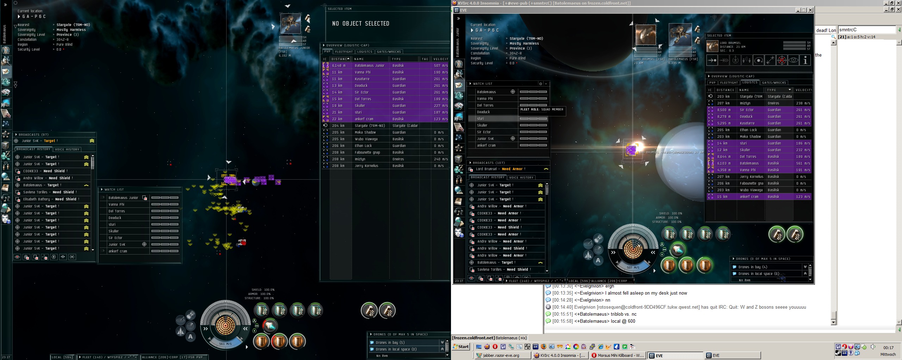Collapse the Watch List panel in left EVE client
The height and width of the screenshot is (360, 902).
pyautogui.click(x=102, y=189)
